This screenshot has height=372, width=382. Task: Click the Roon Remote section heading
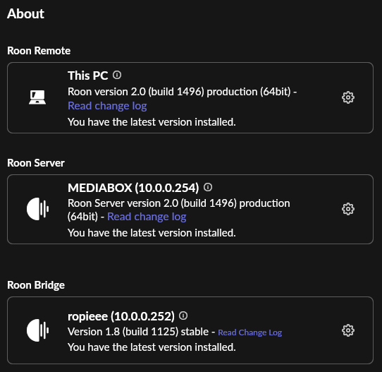(39, 51)
